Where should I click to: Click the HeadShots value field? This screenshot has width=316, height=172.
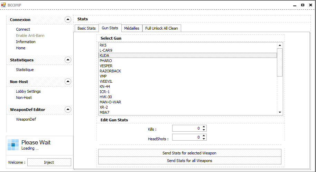(187, 137)
